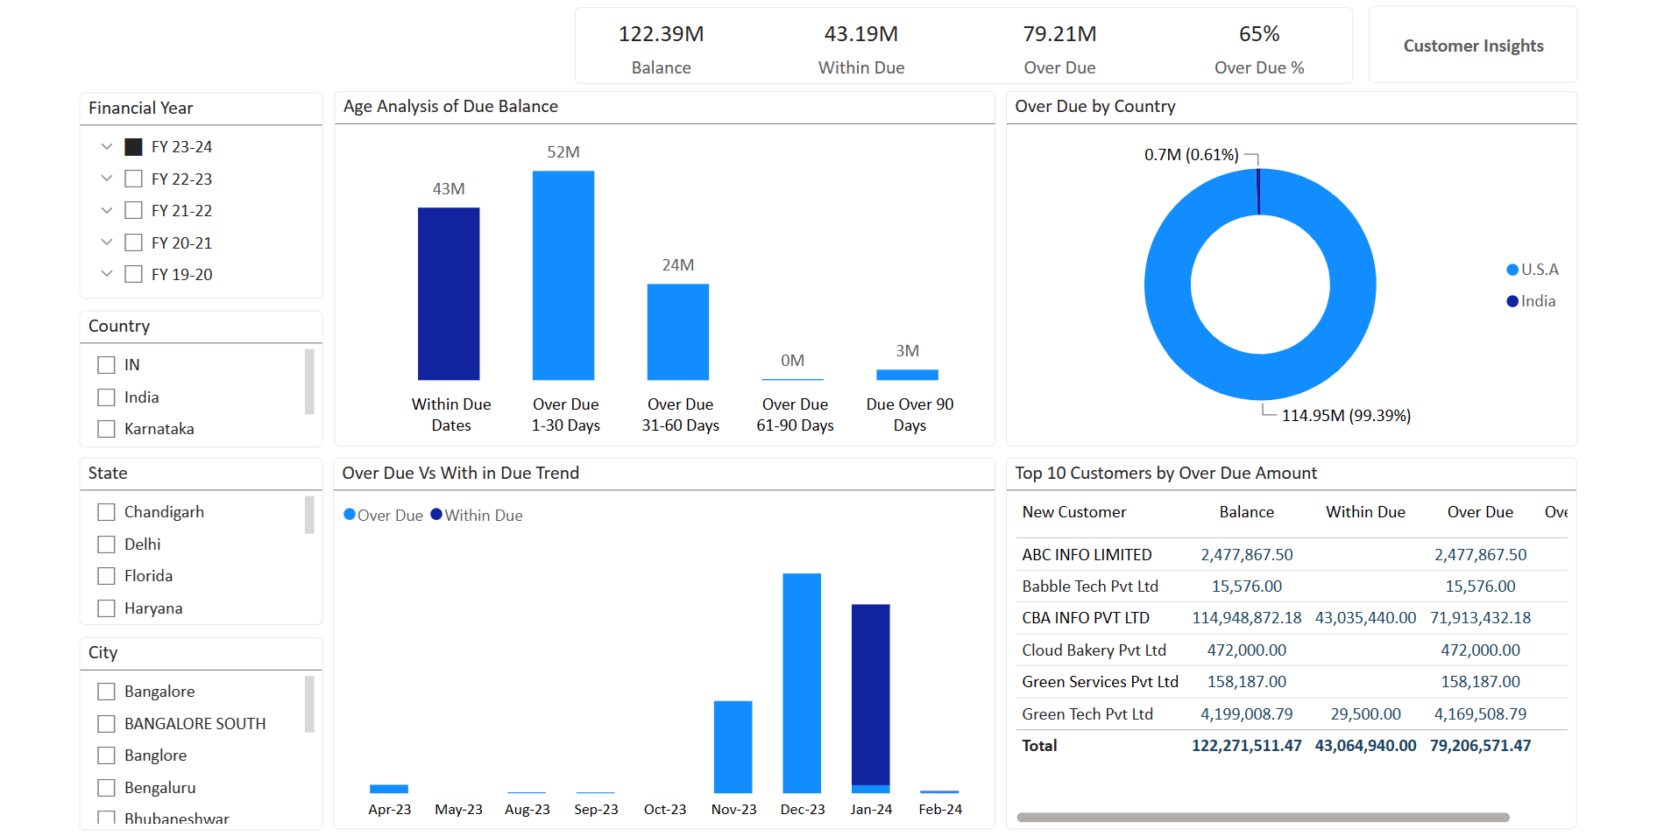1657x836 pixels.
Task: Select the Over Due 1-30 Days bar
Action: point(563,276)
